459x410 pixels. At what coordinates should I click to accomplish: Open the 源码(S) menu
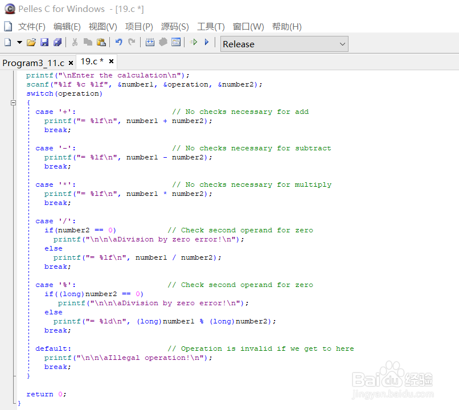coord(175,27)
